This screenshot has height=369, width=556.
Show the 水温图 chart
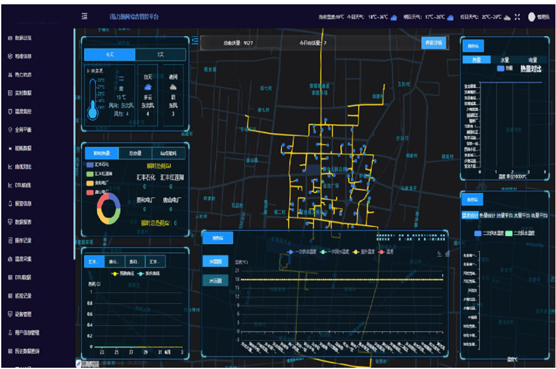pos(215,262)
